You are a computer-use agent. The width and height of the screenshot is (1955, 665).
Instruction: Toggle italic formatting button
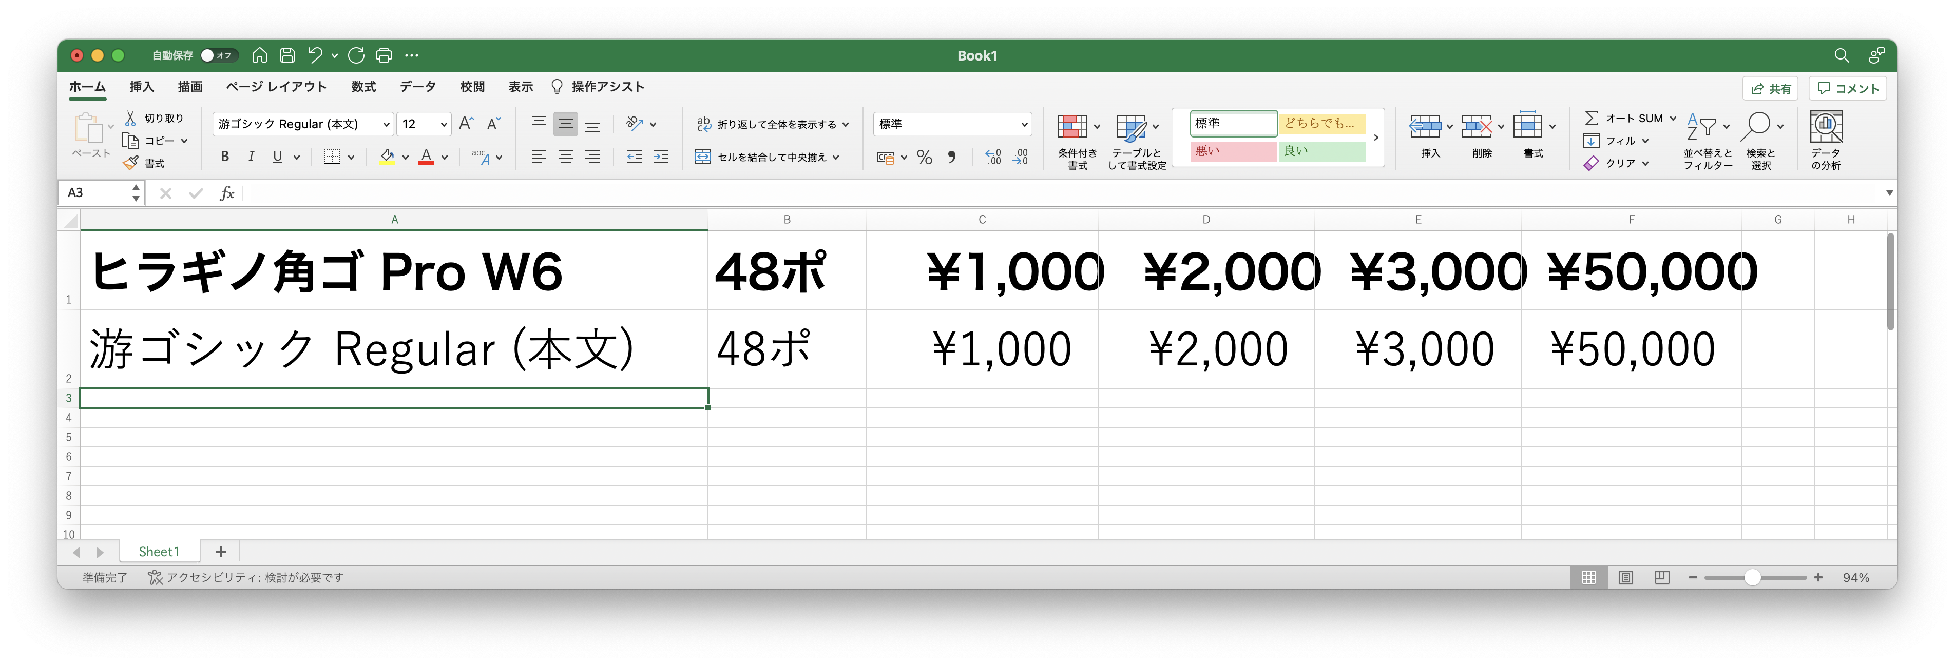[251, 157]
